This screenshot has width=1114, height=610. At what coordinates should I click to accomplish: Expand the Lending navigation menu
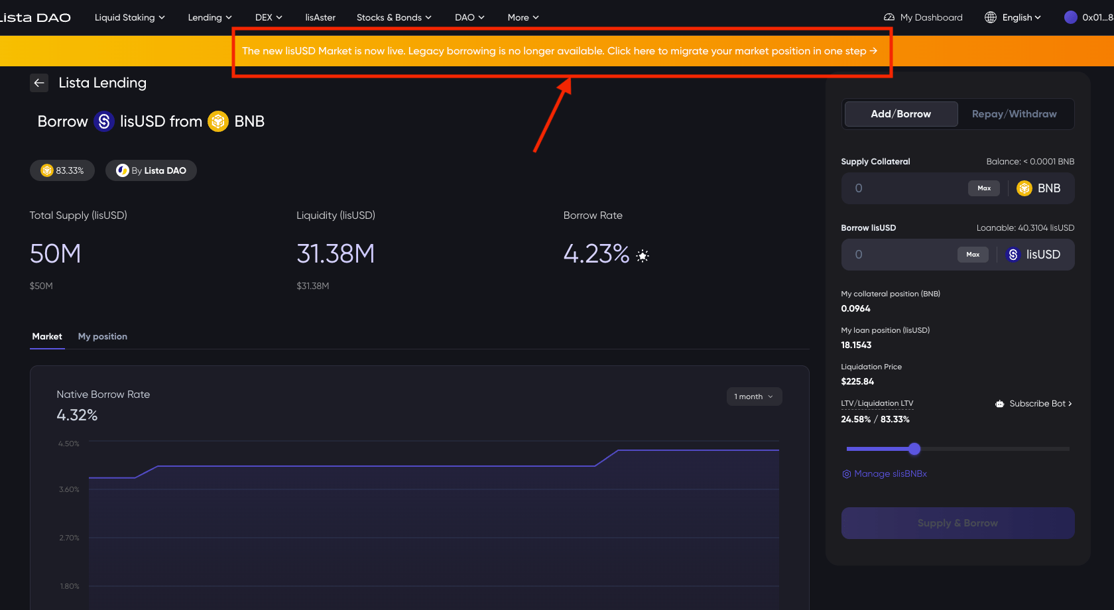(210, 17)
